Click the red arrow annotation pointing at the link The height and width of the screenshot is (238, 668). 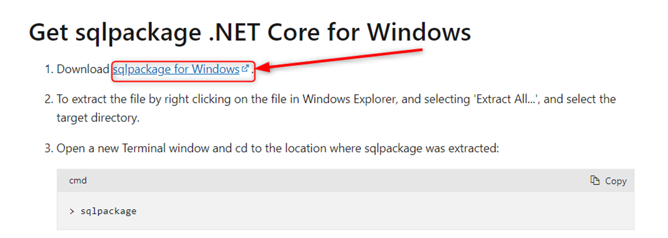[x=340, y=59]
